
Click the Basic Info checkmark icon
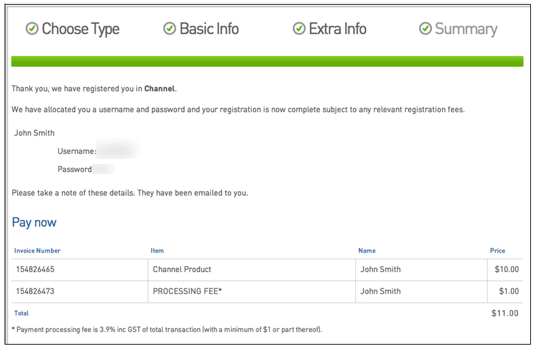point(170,28)
